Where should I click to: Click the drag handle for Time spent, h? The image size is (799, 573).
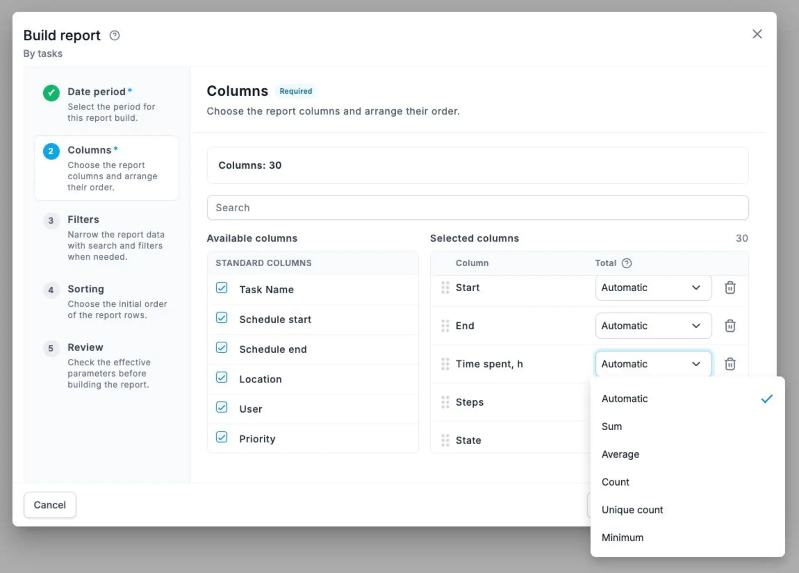[445, 364]
